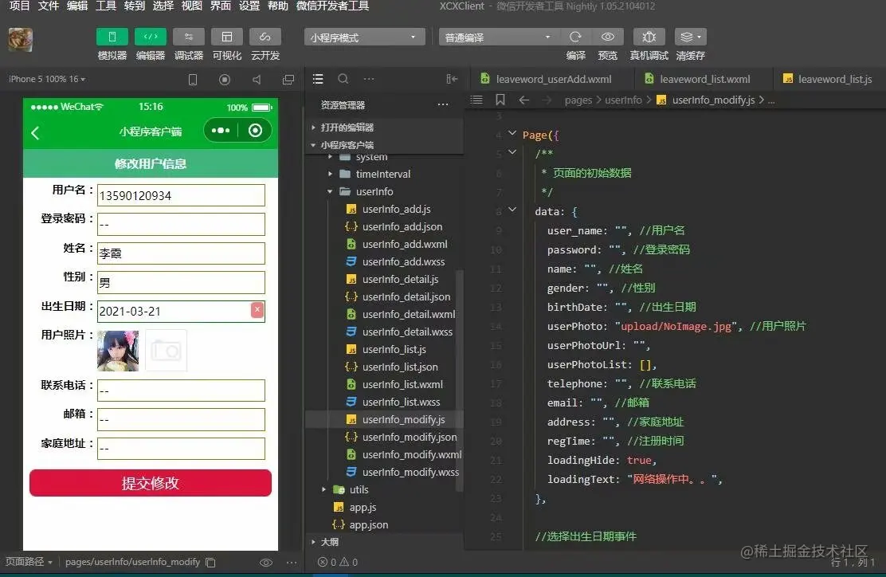Switch to leaveword_list.js tab

[828, 79]
